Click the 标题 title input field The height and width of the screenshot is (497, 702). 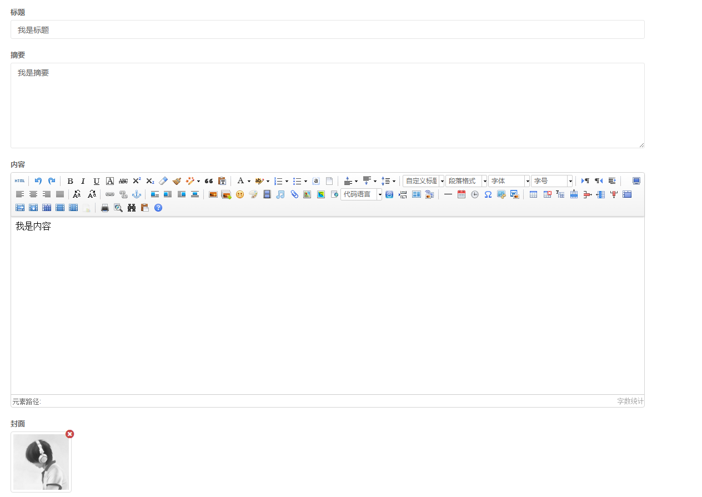[328, 29]
